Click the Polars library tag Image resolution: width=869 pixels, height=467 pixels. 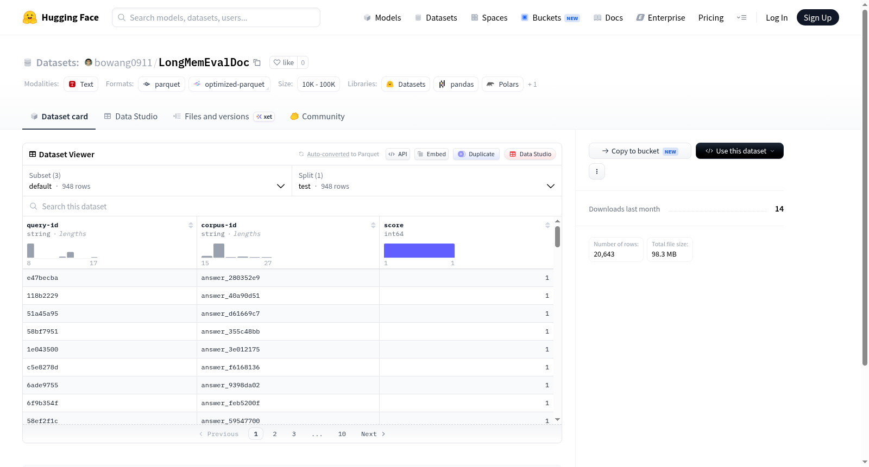(502, 84)
